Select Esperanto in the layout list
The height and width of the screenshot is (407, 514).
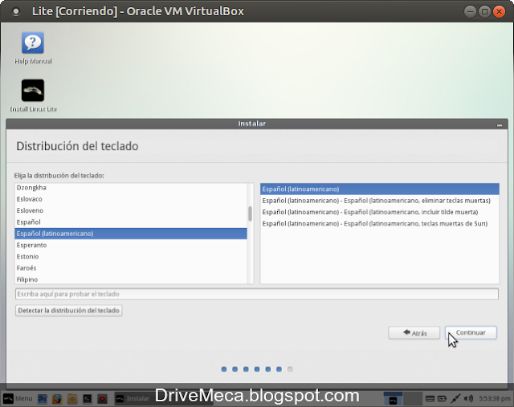point(131,245)
